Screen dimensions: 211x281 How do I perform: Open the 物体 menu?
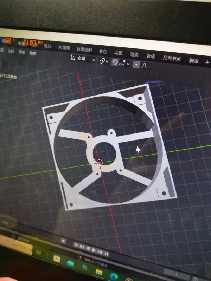pyautogui.click(x=33, y=53)
